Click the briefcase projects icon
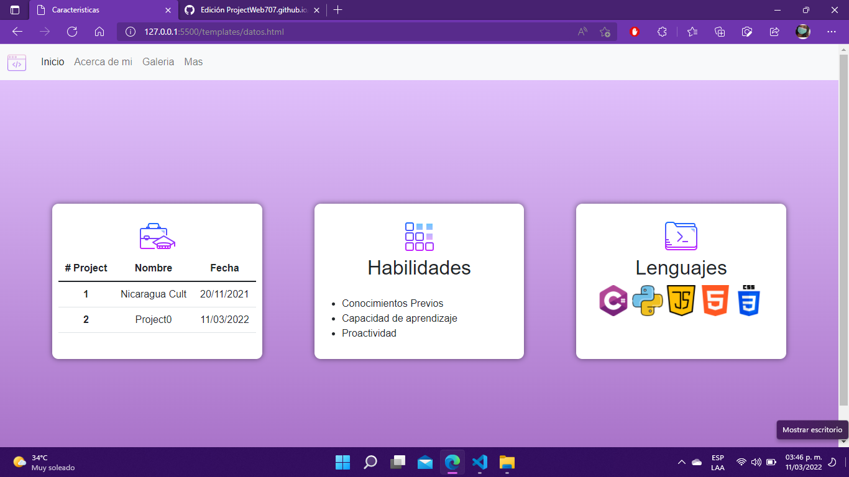The image size is (849, 477). pos(157,236)
